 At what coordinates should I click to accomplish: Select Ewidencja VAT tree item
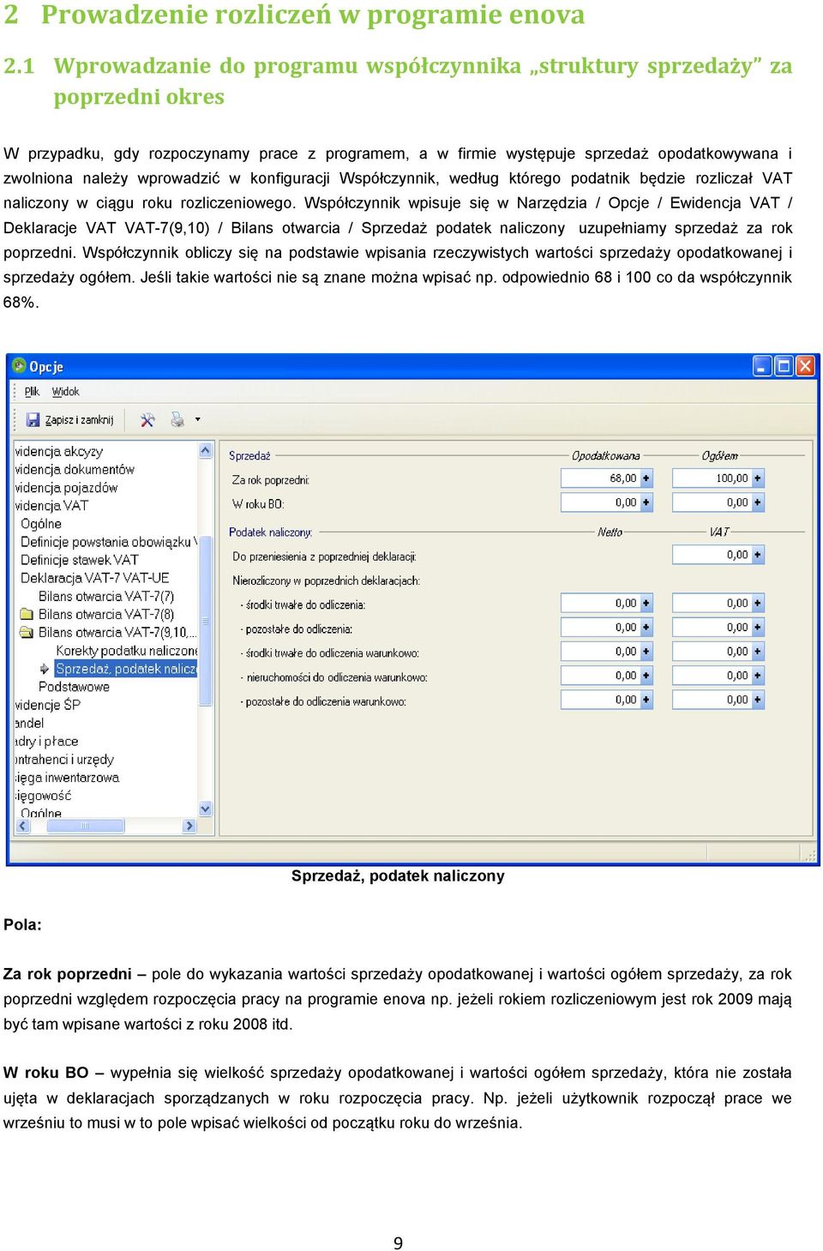pos(51,506)
